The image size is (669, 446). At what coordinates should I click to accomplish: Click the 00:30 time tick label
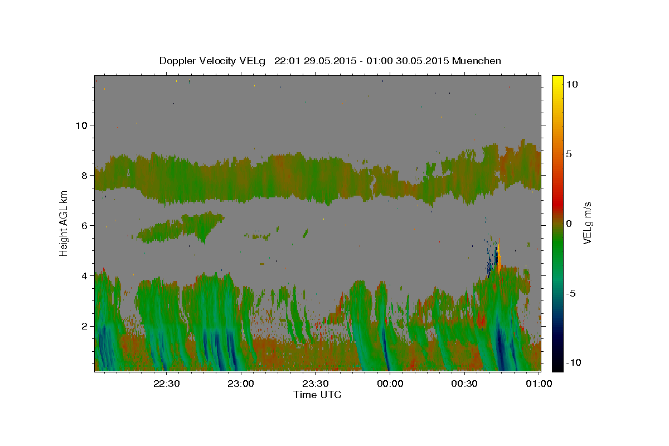pos(464,384)
